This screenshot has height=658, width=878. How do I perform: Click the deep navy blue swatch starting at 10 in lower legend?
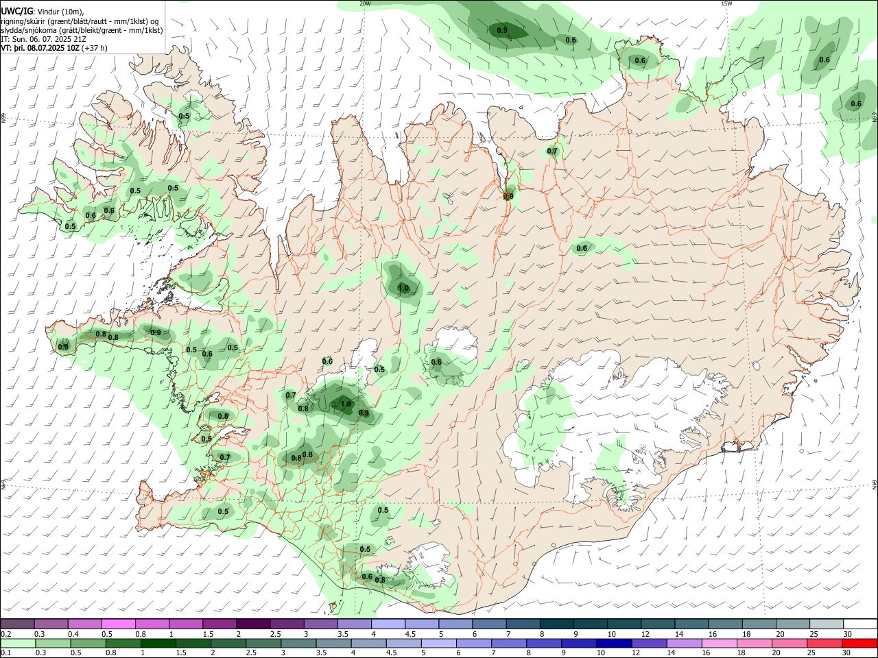pos(613,643)
